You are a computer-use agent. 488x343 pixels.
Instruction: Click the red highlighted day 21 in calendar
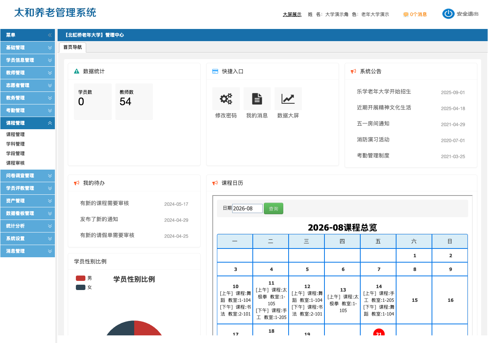click(x=379, y=333)
